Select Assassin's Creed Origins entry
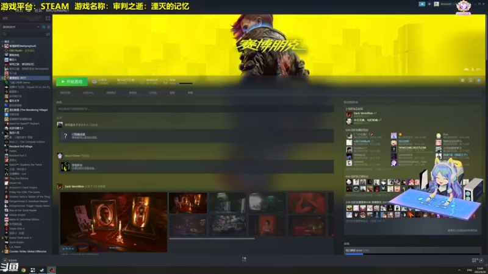 (23, 188)
